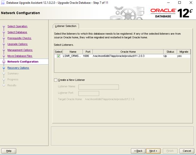
Task: Click the Help button
Action: (9, 151)
